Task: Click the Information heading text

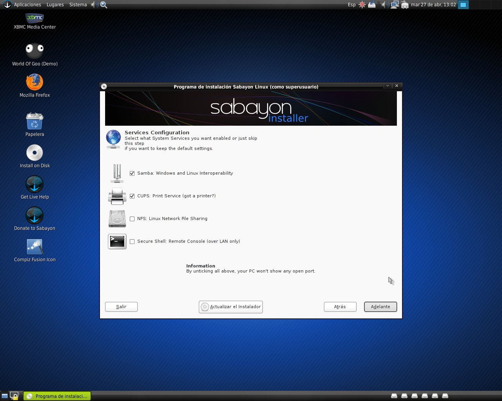Action: [200, 266]
